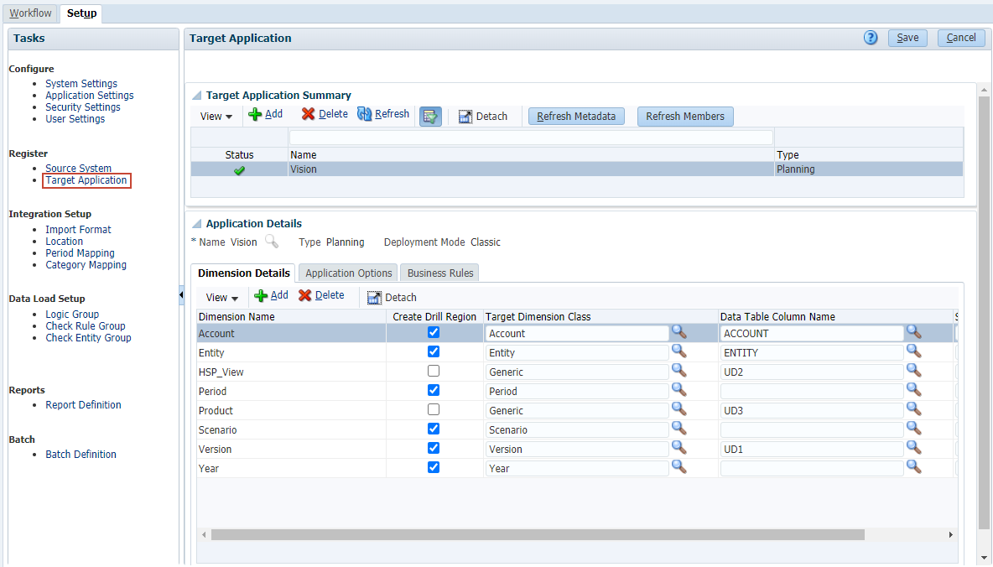
Task: Switch to the Application Options tab
Action: coord(348,273)
